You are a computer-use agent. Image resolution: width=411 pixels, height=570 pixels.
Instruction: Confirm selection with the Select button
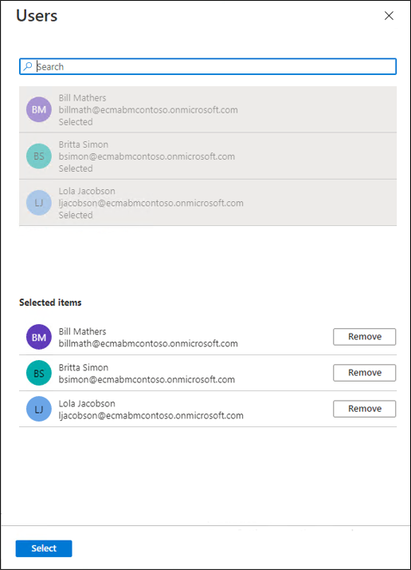(44, 548)
